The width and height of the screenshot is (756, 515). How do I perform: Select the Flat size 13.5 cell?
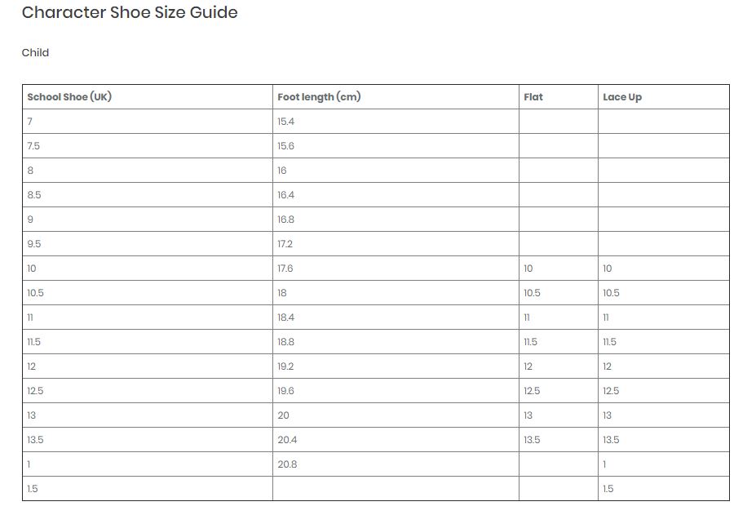[559, 440]
